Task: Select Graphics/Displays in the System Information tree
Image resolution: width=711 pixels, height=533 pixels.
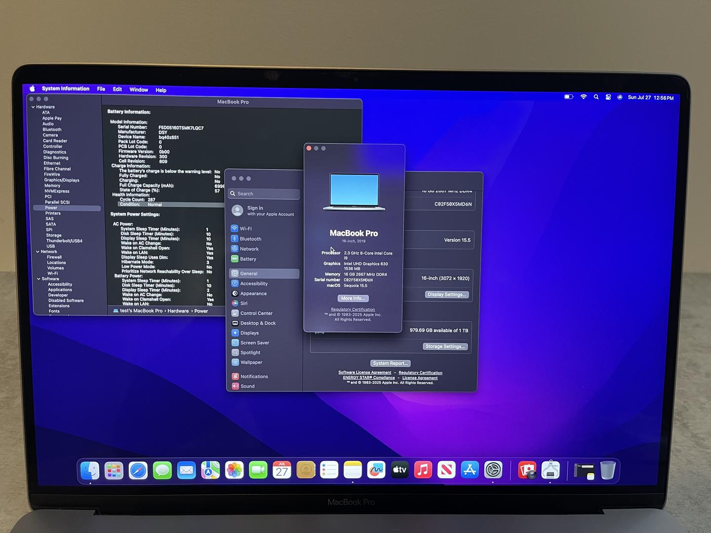Action: (x=62, y=180)
